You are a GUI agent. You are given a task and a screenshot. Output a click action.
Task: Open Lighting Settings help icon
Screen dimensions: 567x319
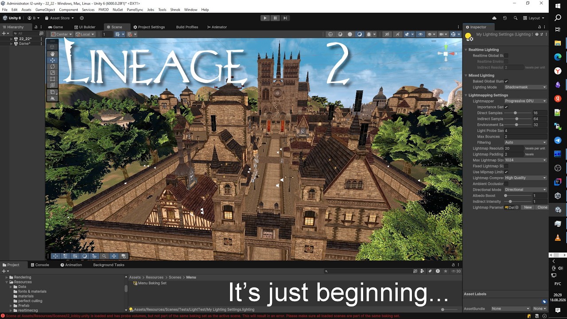[x=537, y=34]
